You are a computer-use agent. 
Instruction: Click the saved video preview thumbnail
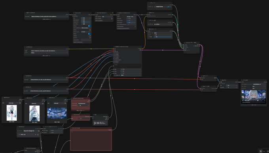point(254,96)
